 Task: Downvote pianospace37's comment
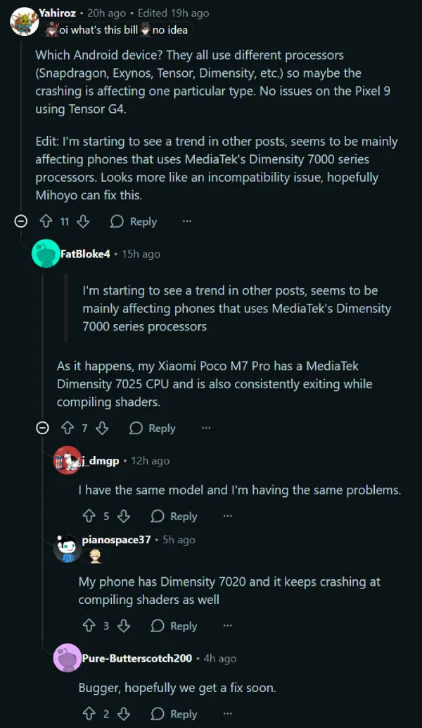[x=124, y=626]
